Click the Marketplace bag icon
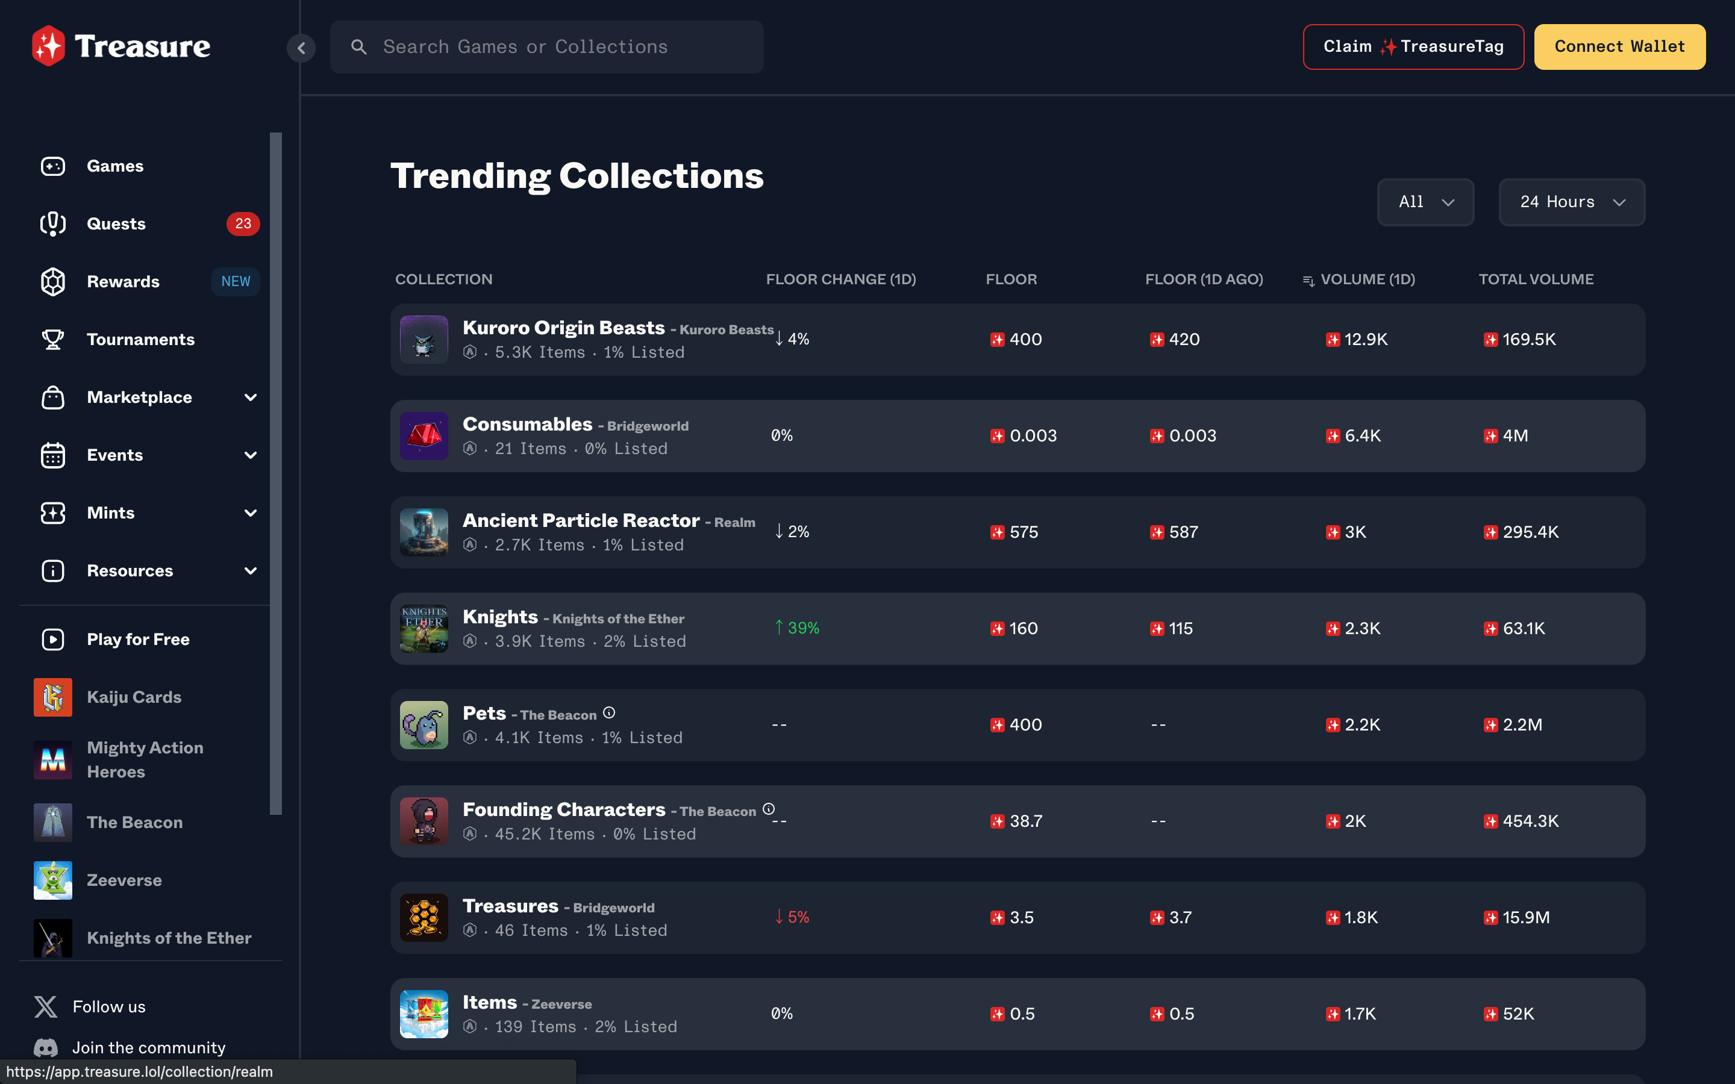1735x1084 pixels. (53, 397)
